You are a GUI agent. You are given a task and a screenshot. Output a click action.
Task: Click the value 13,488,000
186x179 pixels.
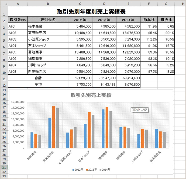80,52
